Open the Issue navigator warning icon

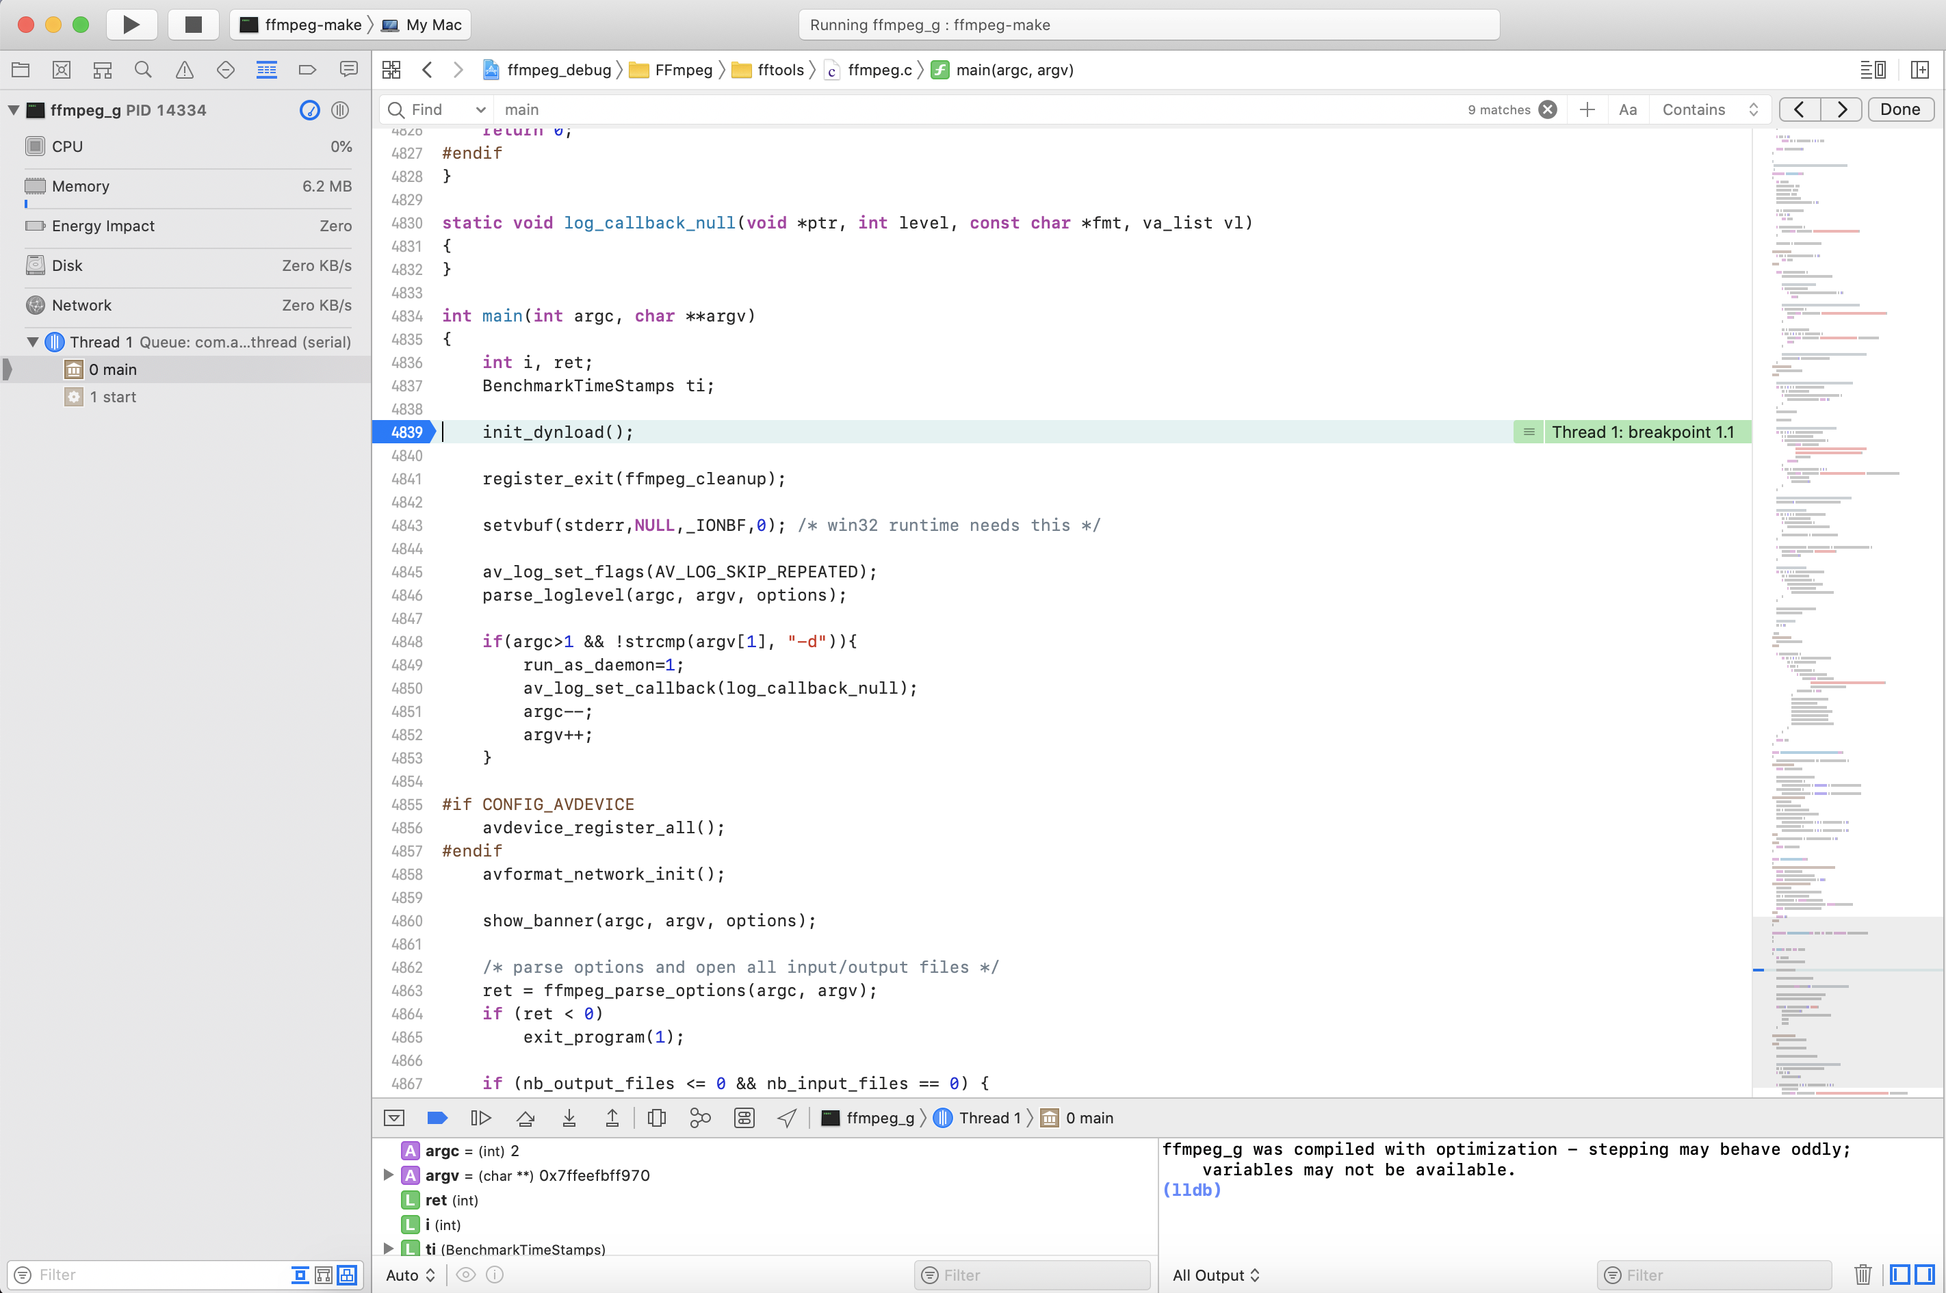[x=184, y=70]
